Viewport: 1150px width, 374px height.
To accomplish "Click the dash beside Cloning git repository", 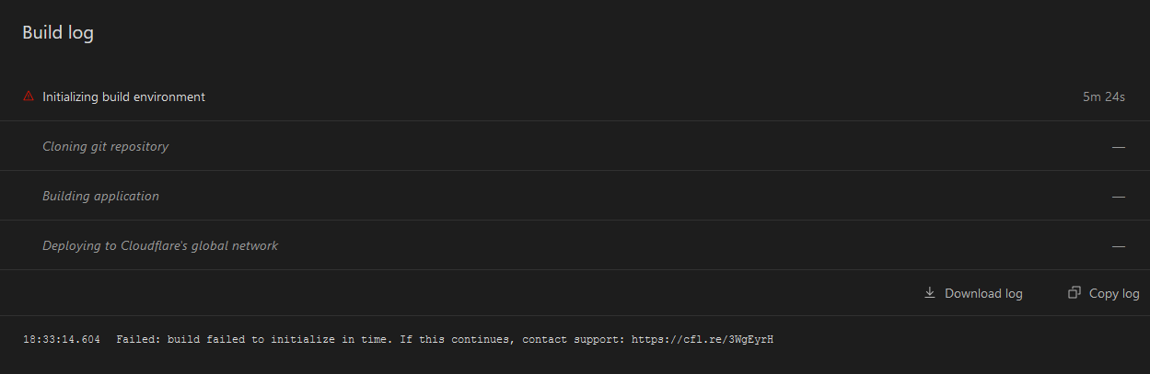I will (x=1119, y=147).
